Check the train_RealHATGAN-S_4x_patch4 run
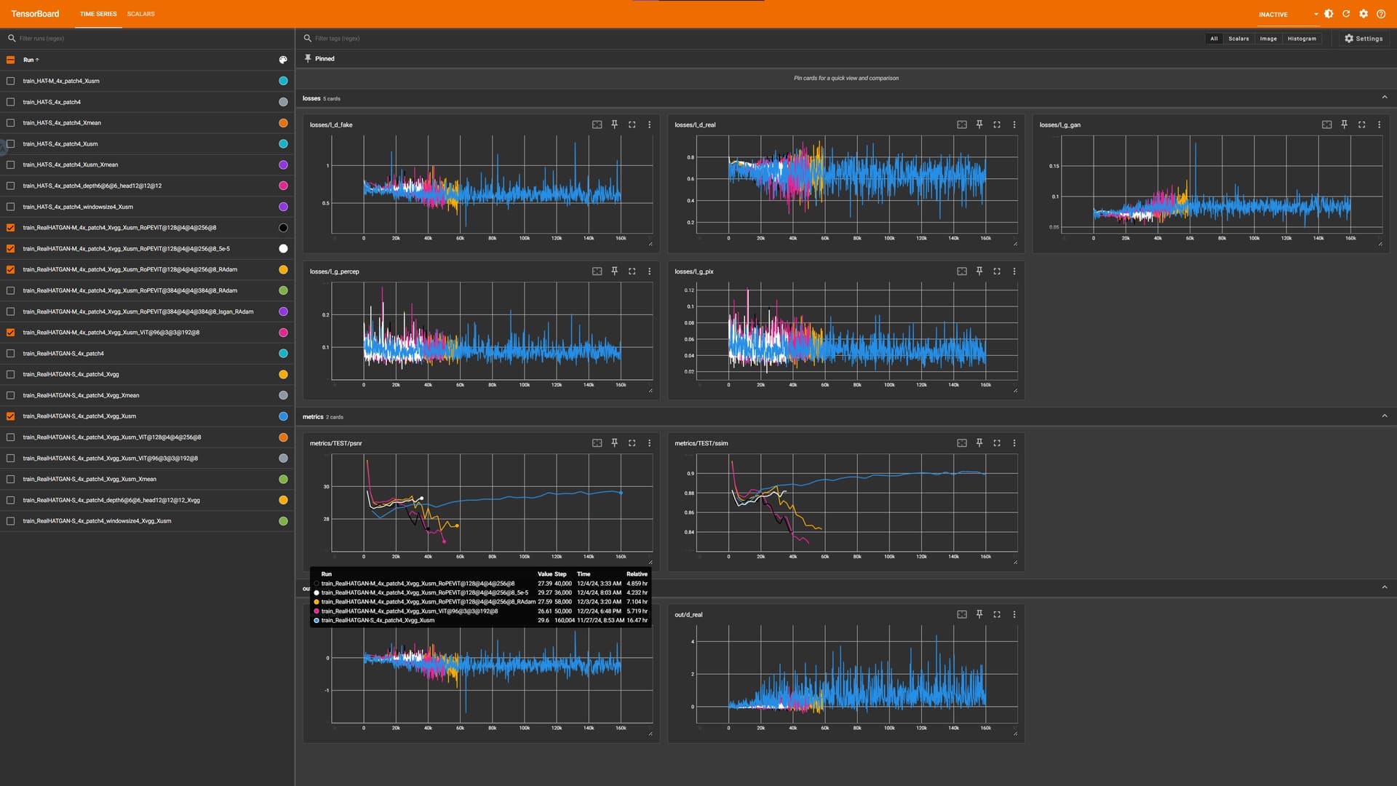The image size is (1397, 786). (10, 353)
